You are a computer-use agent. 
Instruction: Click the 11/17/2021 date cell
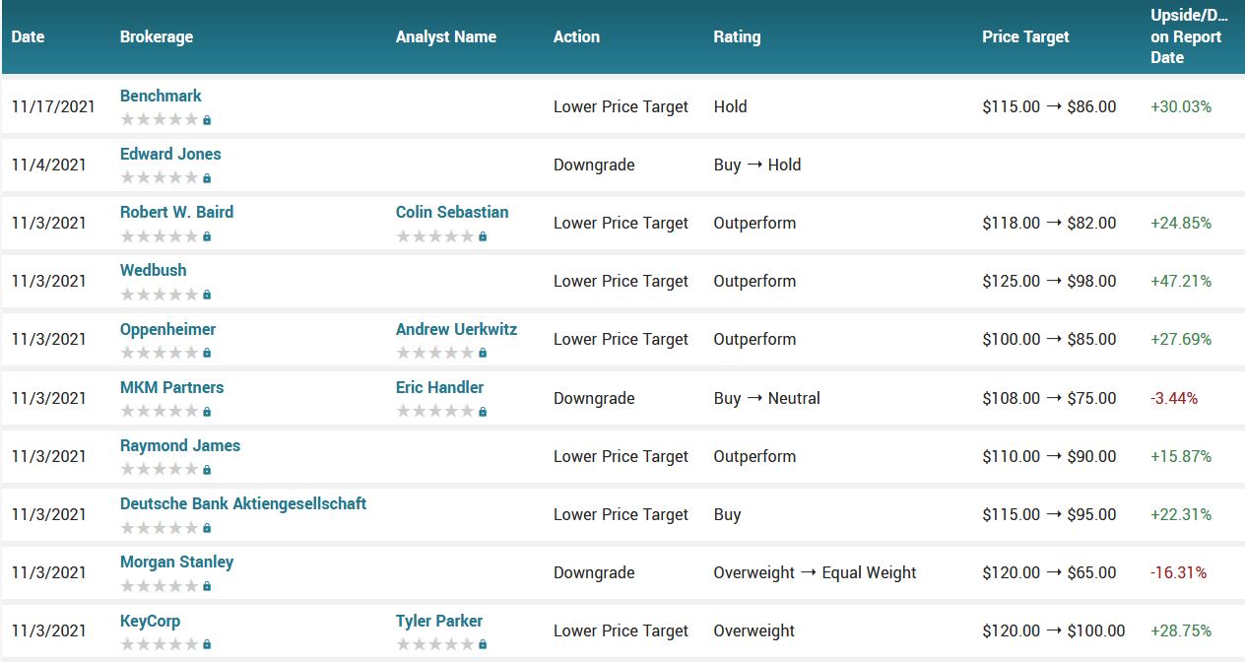point(53,106)
